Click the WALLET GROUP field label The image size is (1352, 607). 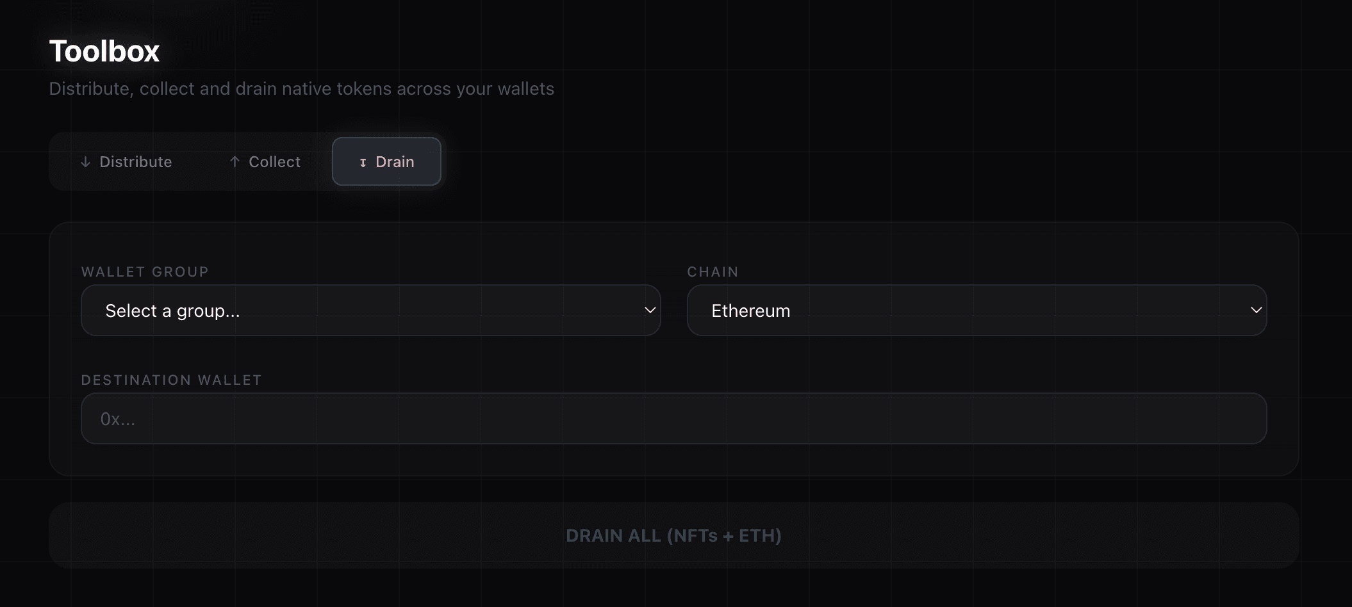(145, 272)
